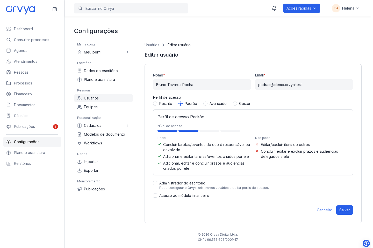Click the help icon at bottom right
The height and width of the screenshot is (248, 373).
(x=366, y=243)
